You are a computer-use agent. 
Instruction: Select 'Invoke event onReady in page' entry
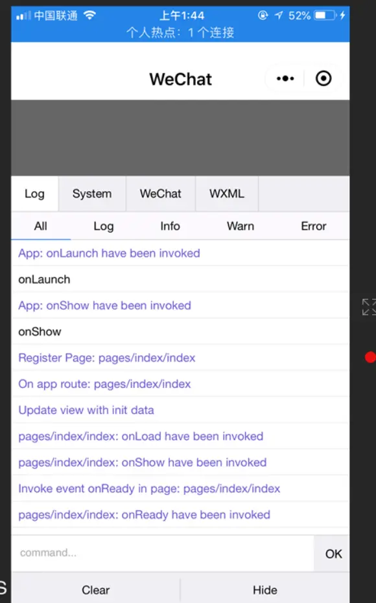180,488
